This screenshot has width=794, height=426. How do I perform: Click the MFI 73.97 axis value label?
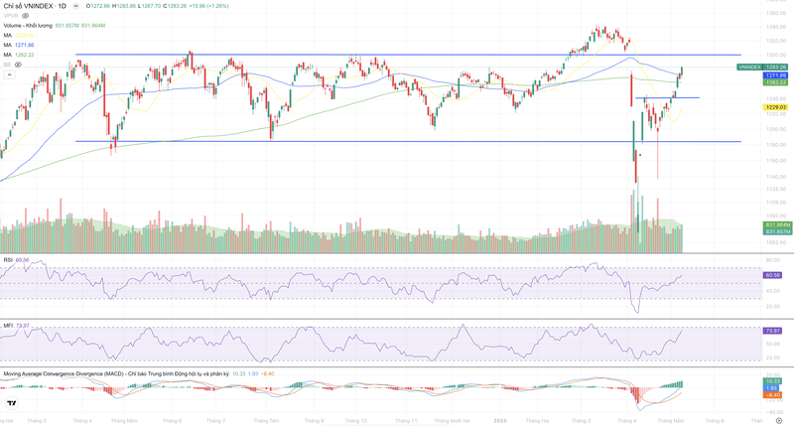tap(772, 331)
